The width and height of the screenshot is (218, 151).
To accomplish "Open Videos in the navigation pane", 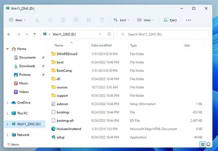I will 24,92.
